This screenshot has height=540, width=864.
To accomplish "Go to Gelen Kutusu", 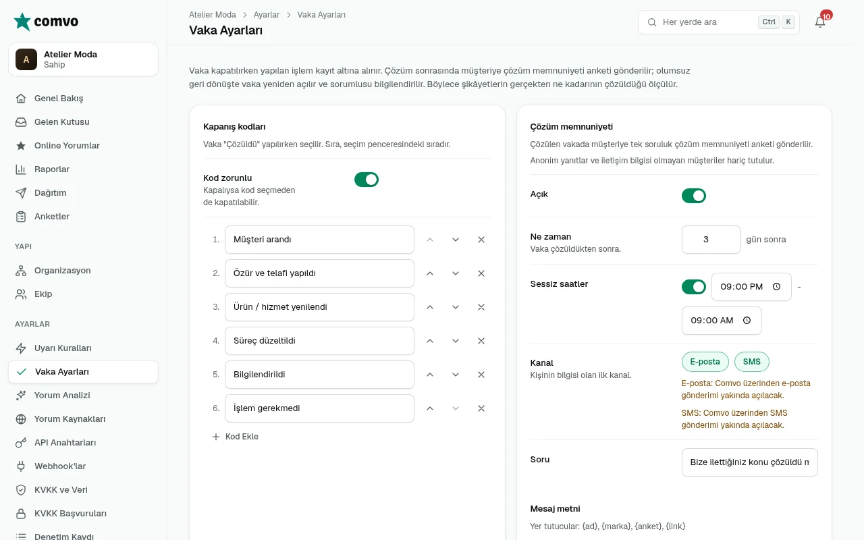I will click(x=83, y=122).
